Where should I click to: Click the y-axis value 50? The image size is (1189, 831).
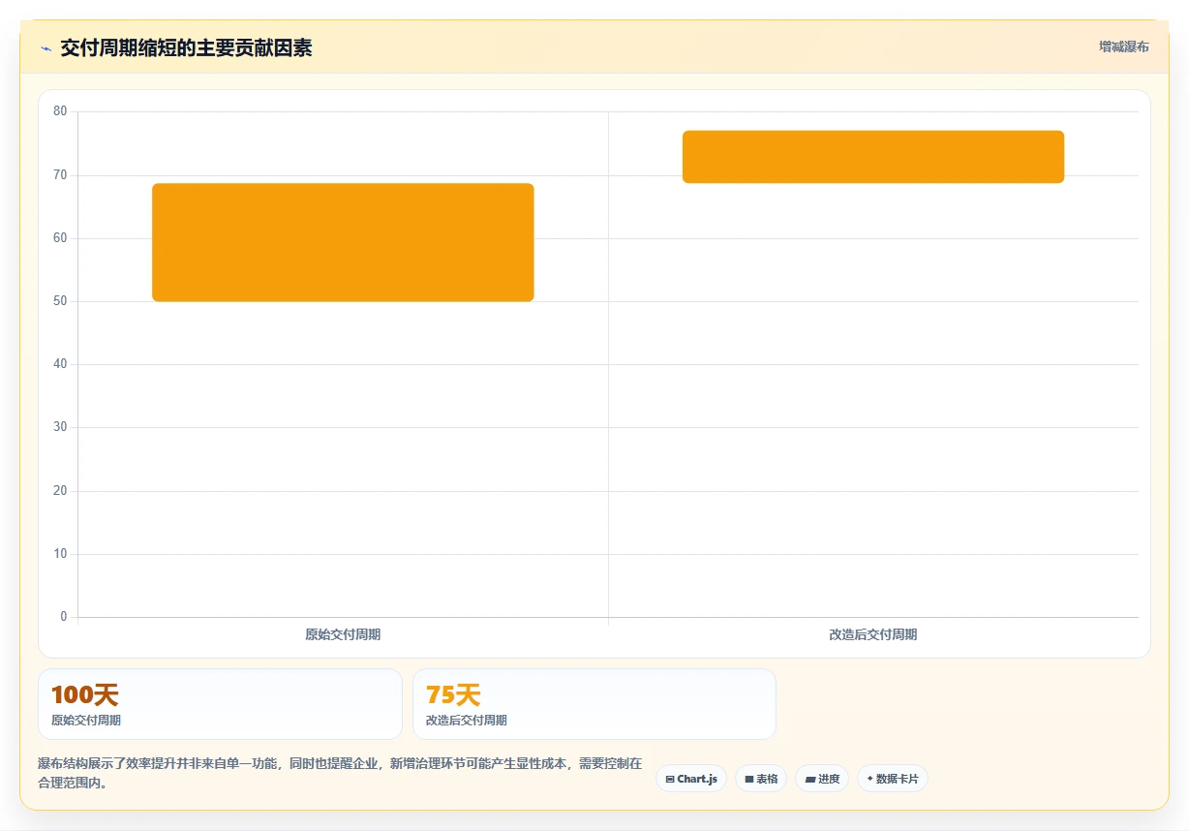point(60,301)
